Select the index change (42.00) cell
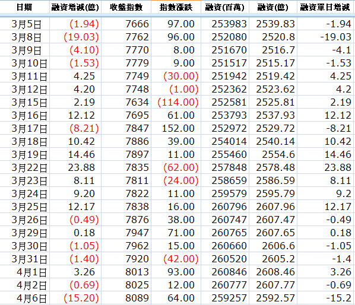 (176, 259)
